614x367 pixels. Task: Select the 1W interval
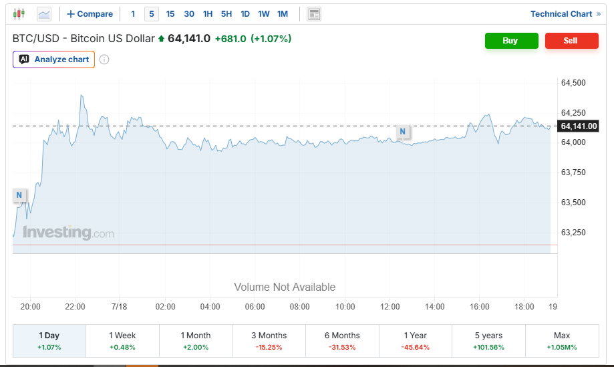pos(264,14)
